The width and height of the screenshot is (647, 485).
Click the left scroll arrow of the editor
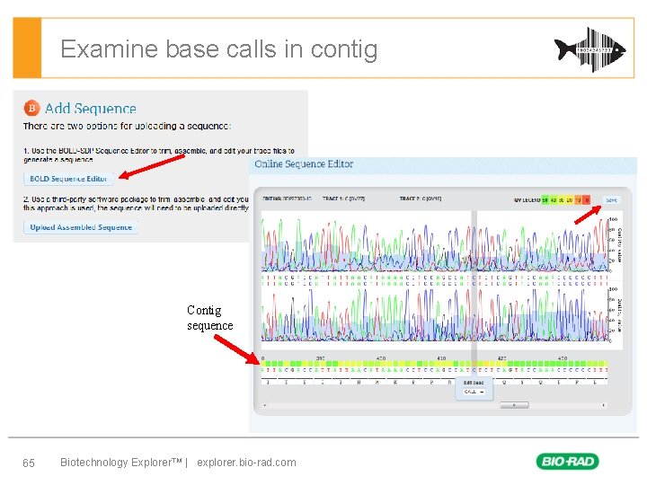pyautogui.click(x=264, y=405)
